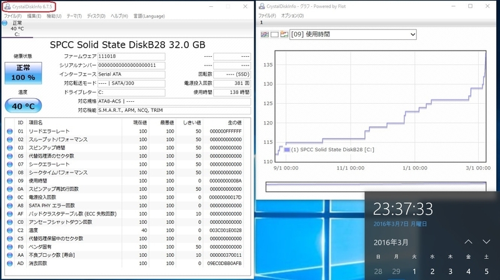Click the 最悪値 column header
The height and width of the screenshot is (280, 500).
coord(167,122)
